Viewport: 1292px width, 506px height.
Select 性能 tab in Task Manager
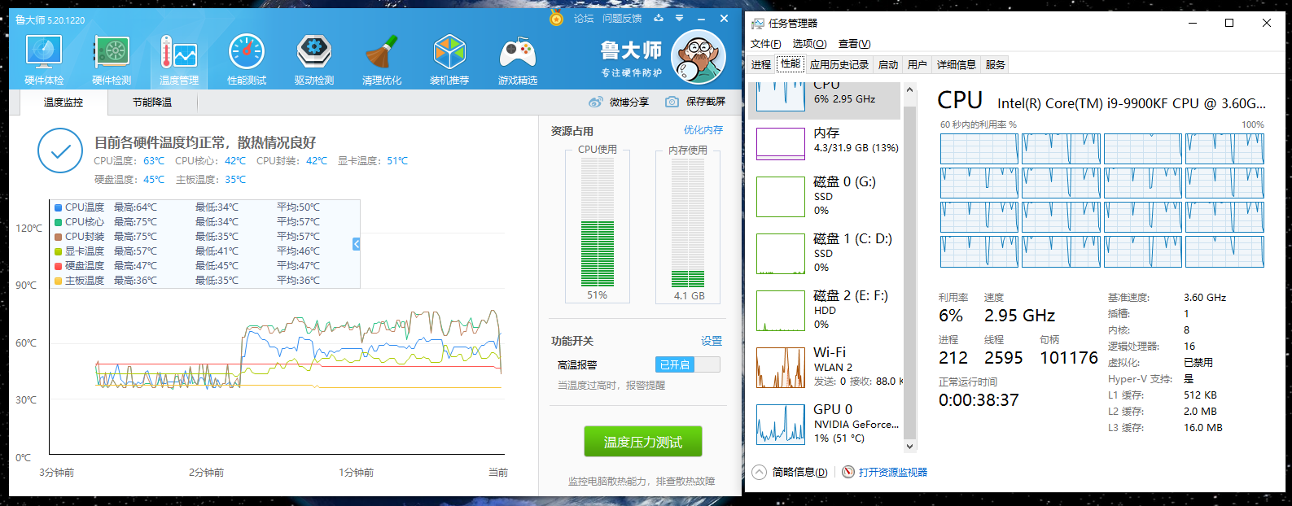click(x=791, y=63)
